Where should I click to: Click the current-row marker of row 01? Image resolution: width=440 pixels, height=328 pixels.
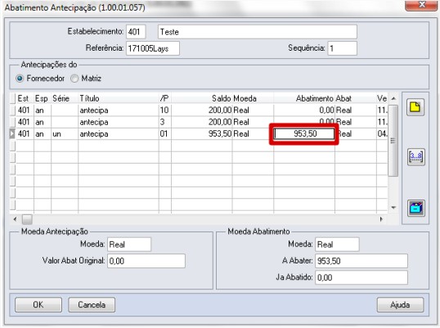pyautogui.click(x=12, y=133)
